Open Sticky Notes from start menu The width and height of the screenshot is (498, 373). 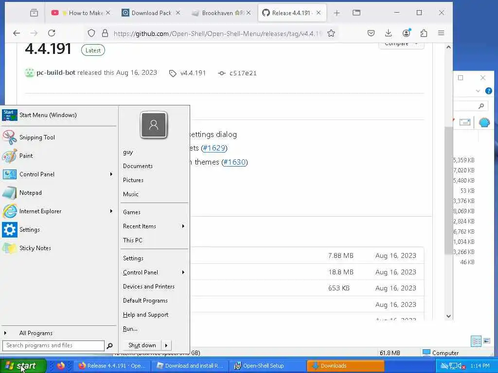[x=59, y=248]
